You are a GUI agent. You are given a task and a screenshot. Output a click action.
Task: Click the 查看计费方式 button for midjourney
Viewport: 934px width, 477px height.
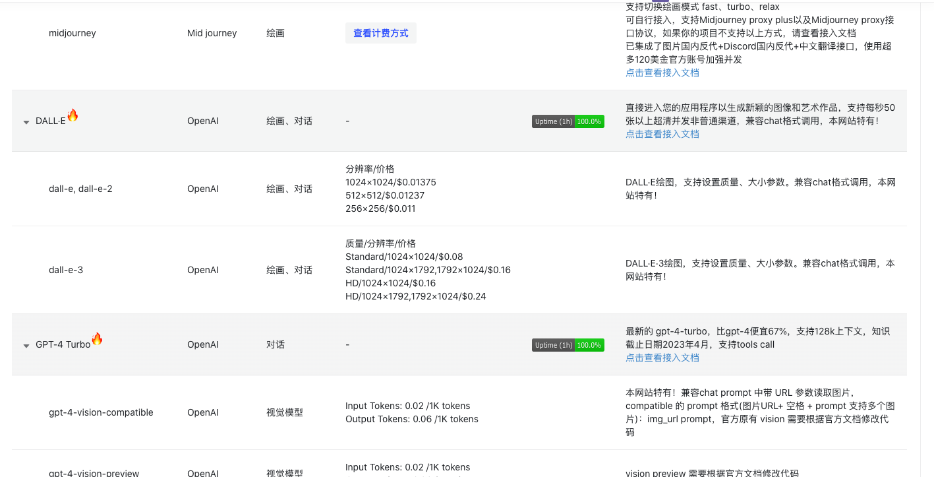point(380,33)
